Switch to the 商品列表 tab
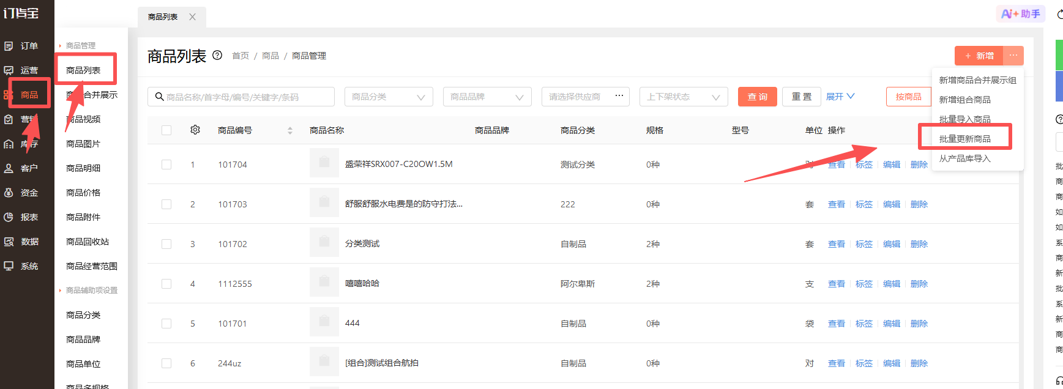 tap(163, 17)
